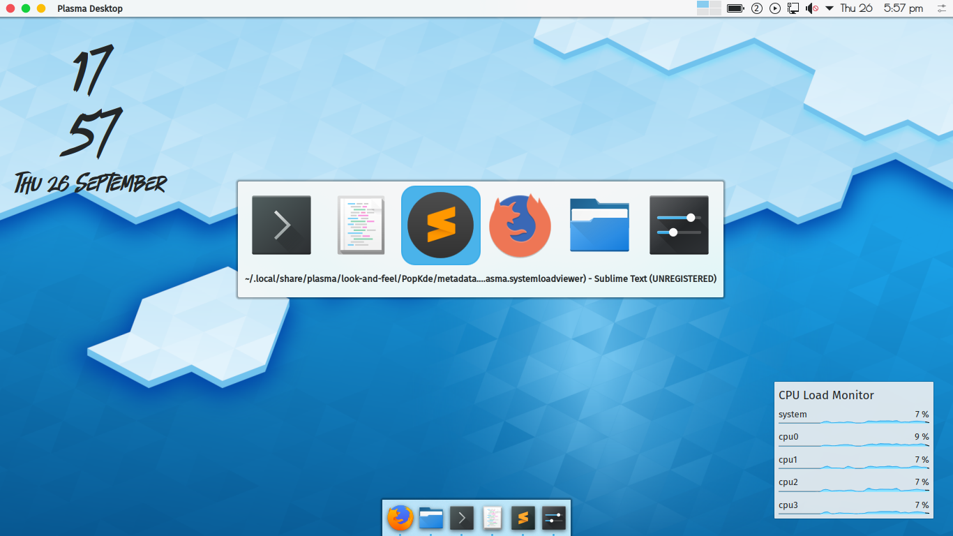953x536 pixels.
Task: Open the muted audio volume tray icon
Action: 812,8
